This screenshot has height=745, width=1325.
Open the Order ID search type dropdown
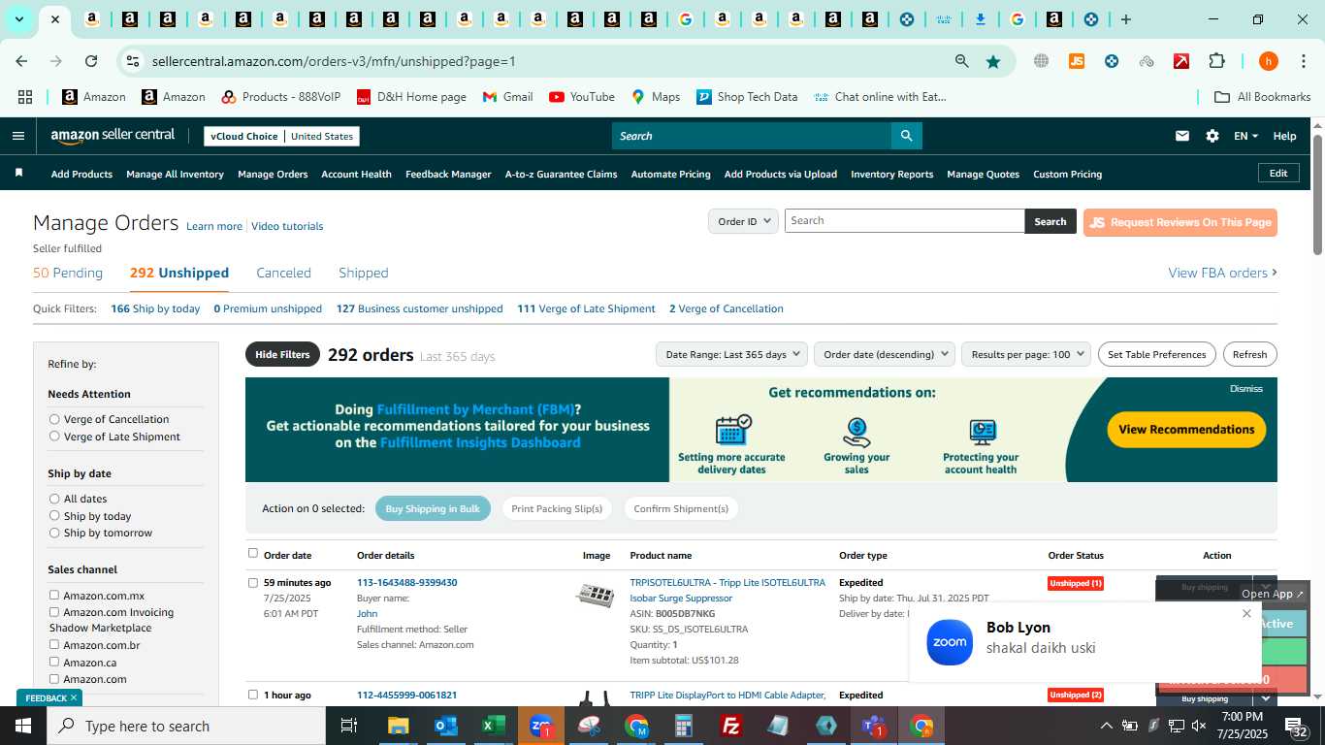coord(743,221)
